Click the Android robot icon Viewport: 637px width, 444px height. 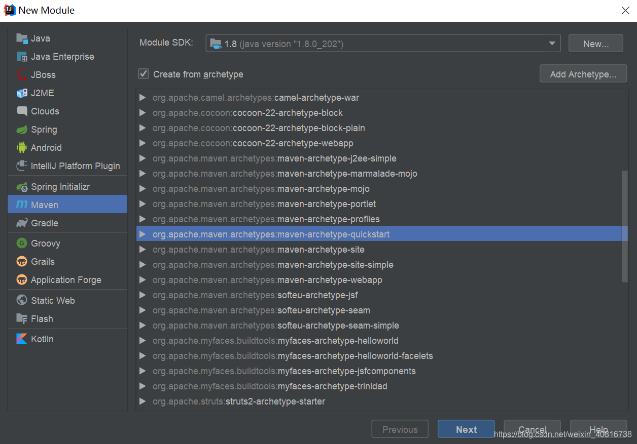pos(22,148)
